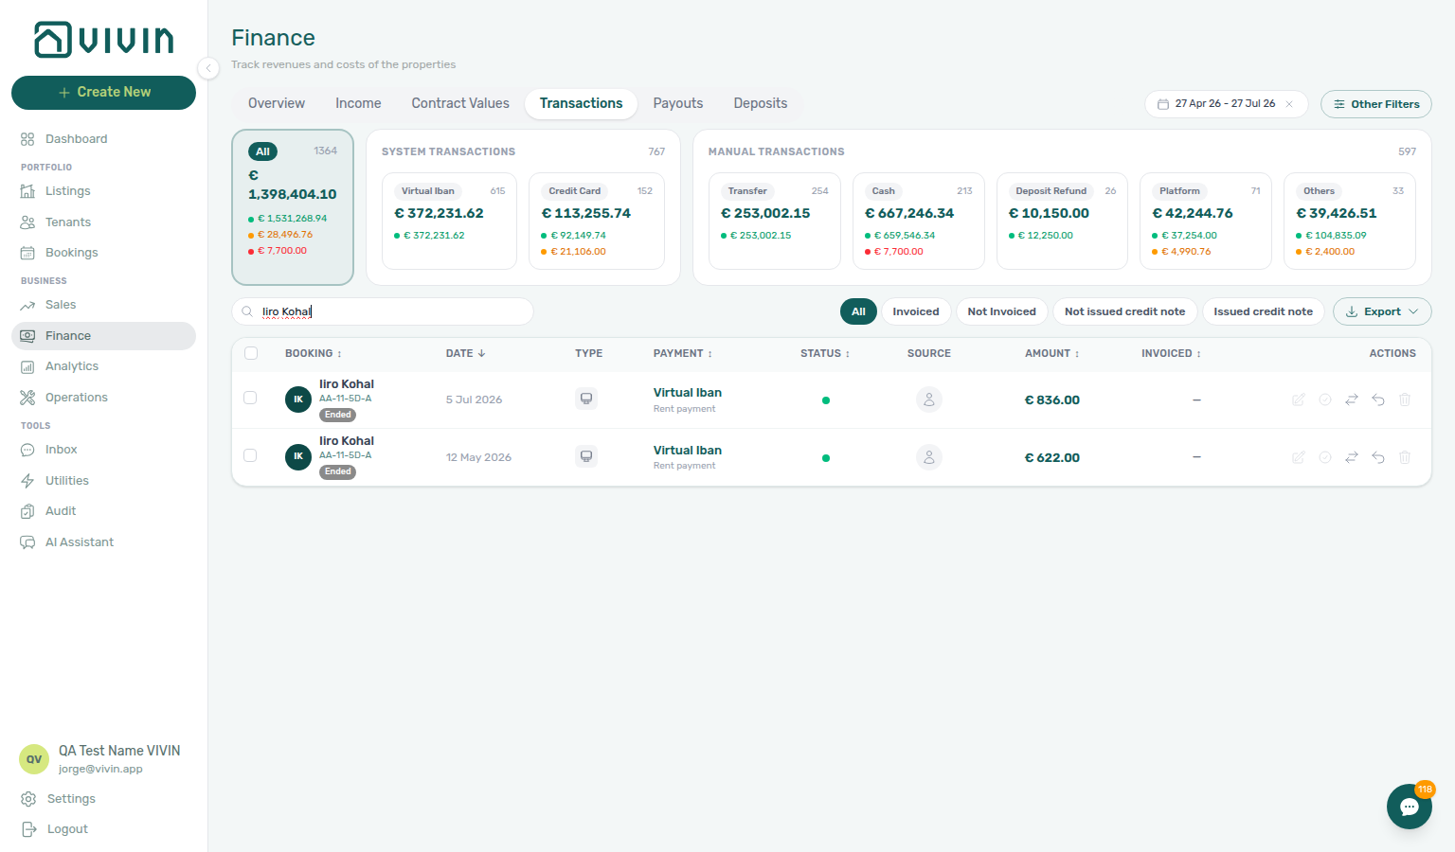Viewport: 1455px width, 852px height.
Task: Switch to the Overview tab
Action: click(277, 103)
